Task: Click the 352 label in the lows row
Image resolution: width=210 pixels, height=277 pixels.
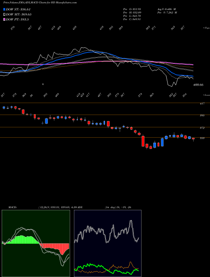Action: 171,95
